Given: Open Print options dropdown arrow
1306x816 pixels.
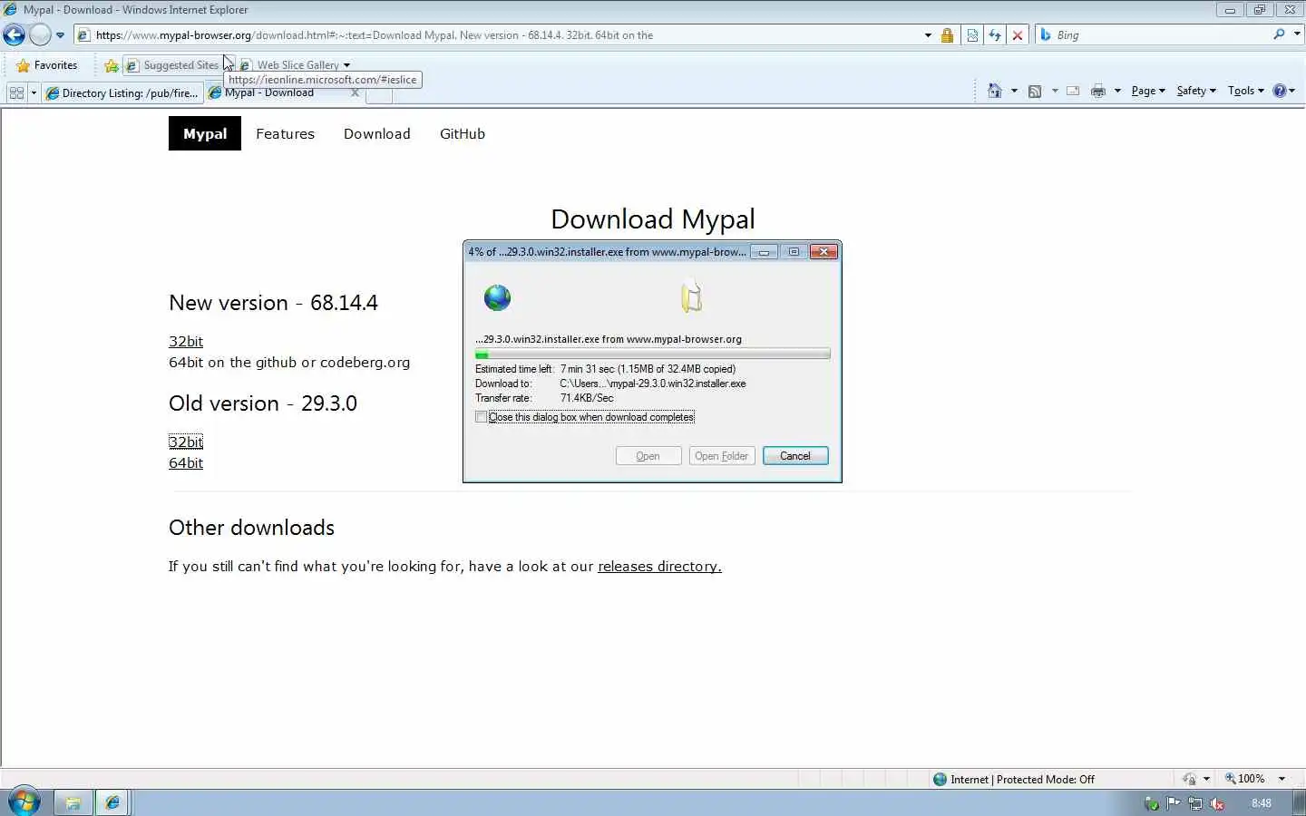Looking at the screenshot, I should (x=1117, y=91).
